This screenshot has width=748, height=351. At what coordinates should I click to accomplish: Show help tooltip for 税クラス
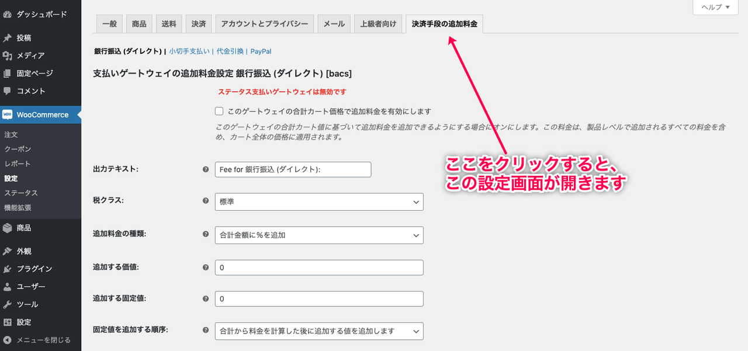(206, 201)
